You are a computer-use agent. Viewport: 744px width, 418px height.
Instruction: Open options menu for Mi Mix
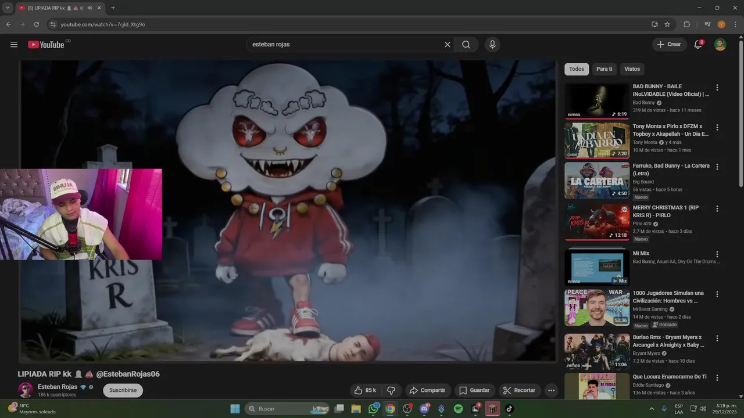click(717, 254)
